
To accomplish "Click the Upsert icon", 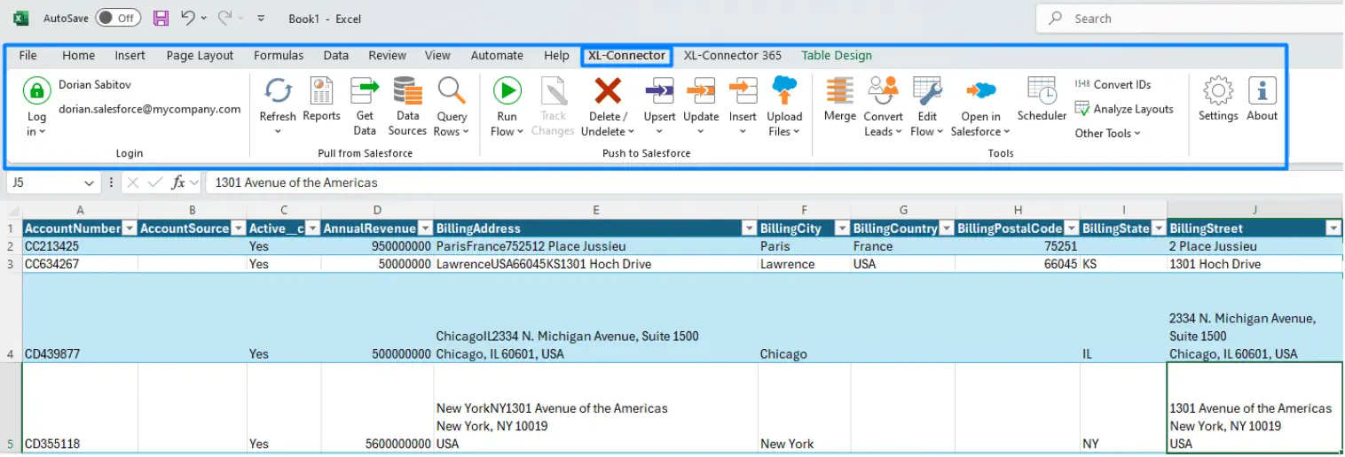I will [x=659, y=91].
